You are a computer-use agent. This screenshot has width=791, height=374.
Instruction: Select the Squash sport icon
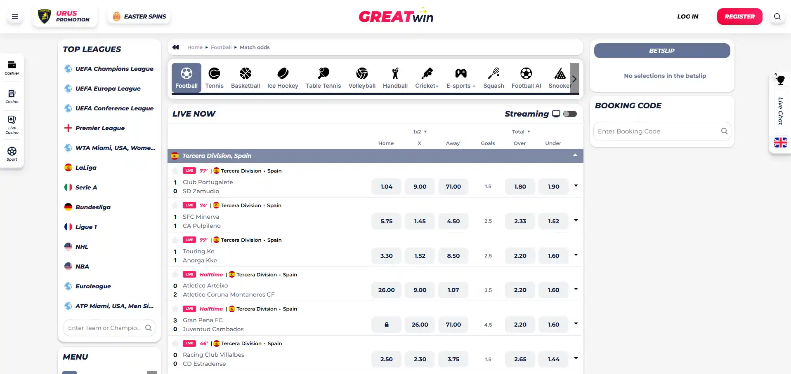(x=493, y=78)
